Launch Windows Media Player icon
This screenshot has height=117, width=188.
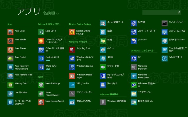click(72, 76)
